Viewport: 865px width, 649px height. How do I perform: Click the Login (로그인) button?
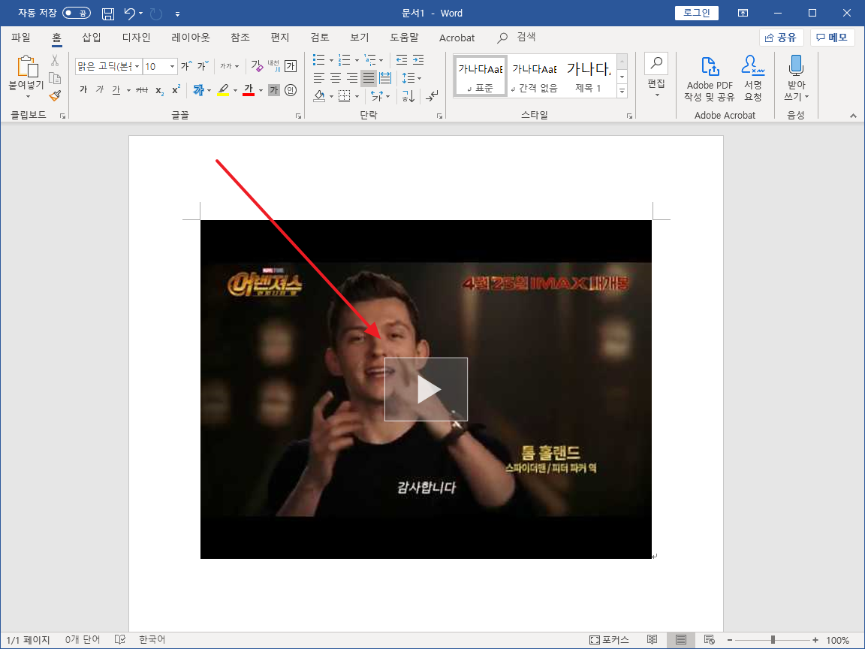697,13
